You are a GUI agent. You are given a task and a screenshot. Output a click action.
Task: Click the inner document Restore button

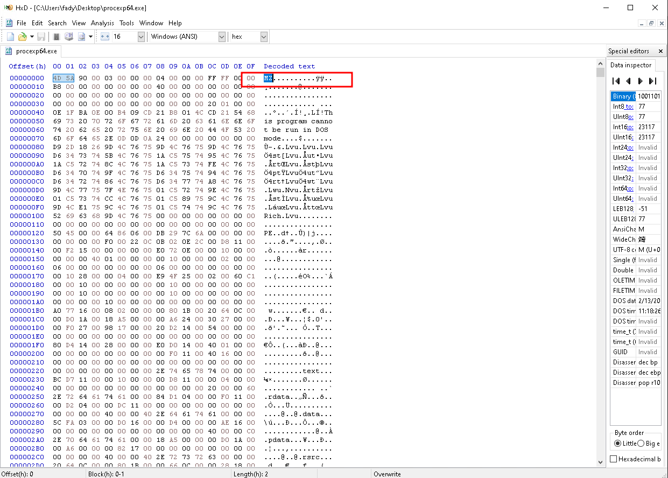(651, 23)
